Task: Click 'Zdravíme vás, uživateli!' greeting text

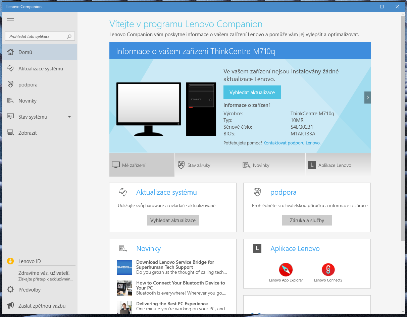Action: (x=44, y=273)
